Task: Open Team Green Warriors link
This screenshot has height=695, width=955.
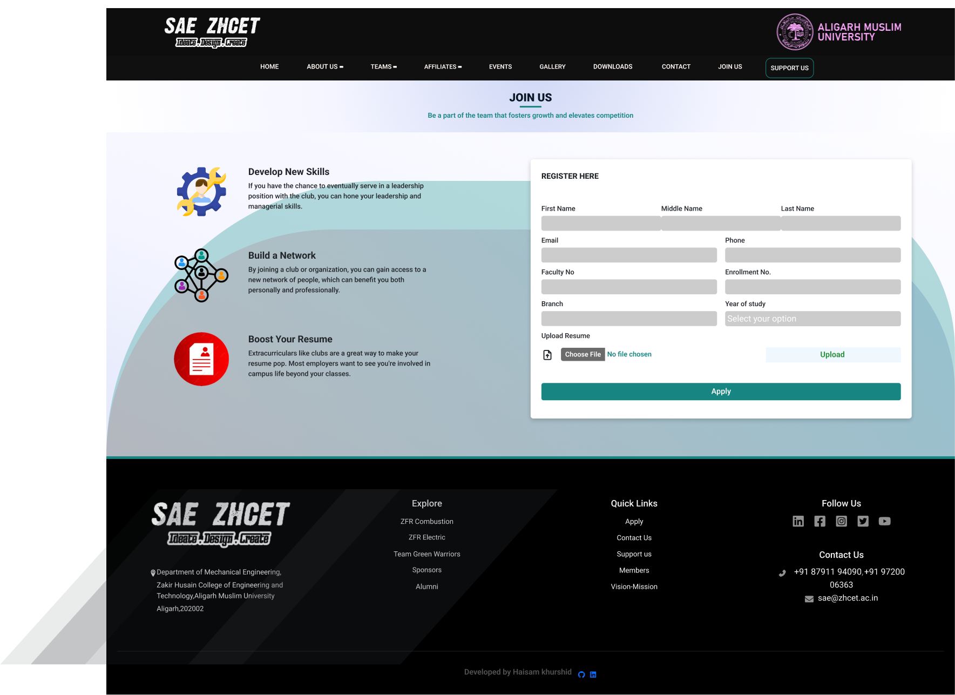Action: point(426,554)
